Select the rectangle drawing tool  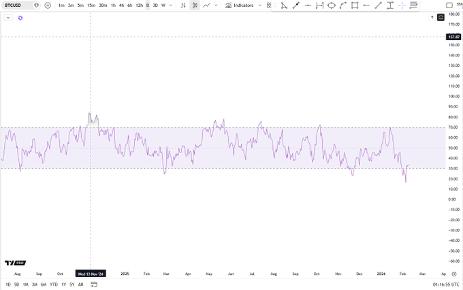(355, 5)
